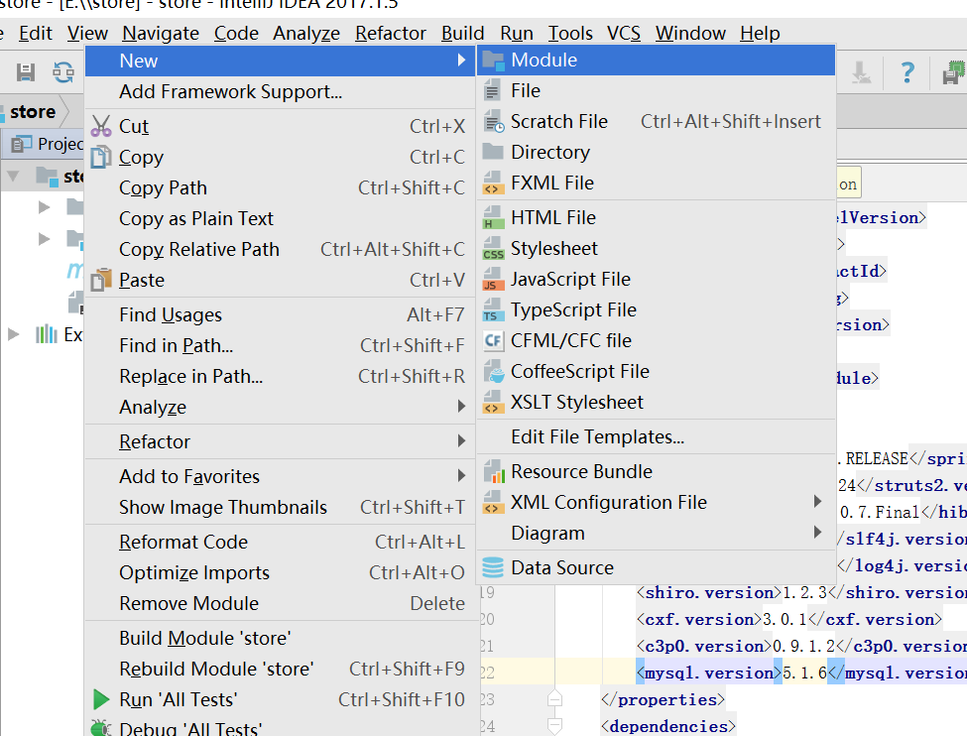Open the Build menu

pyautogui.click(x=462, y=33)
